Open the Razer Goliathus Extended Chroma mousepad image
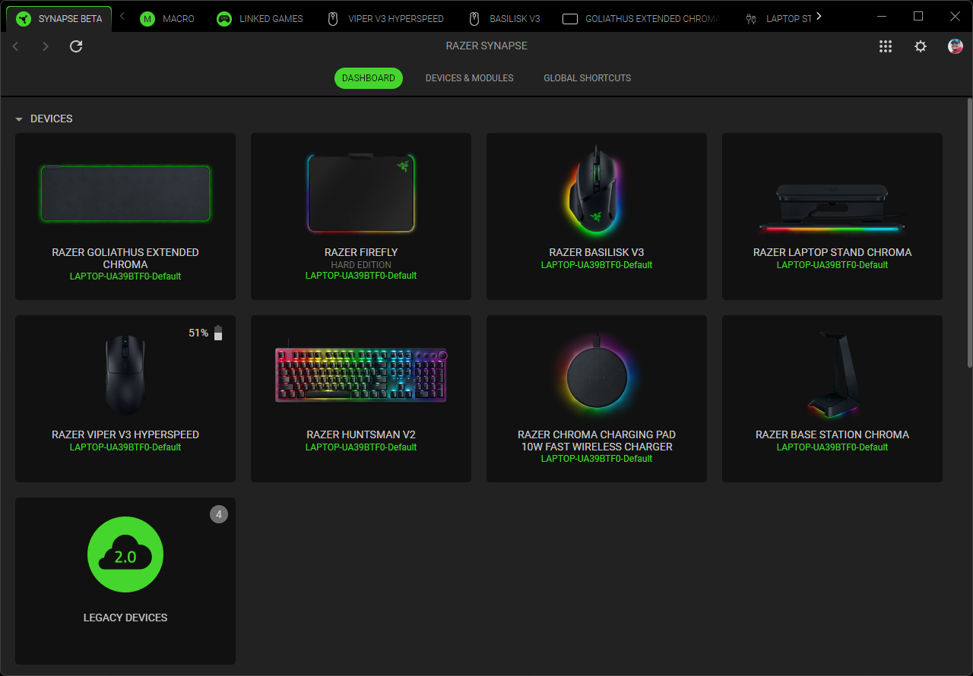This screenshot has height=676, width=973. (x=125, y=193)
